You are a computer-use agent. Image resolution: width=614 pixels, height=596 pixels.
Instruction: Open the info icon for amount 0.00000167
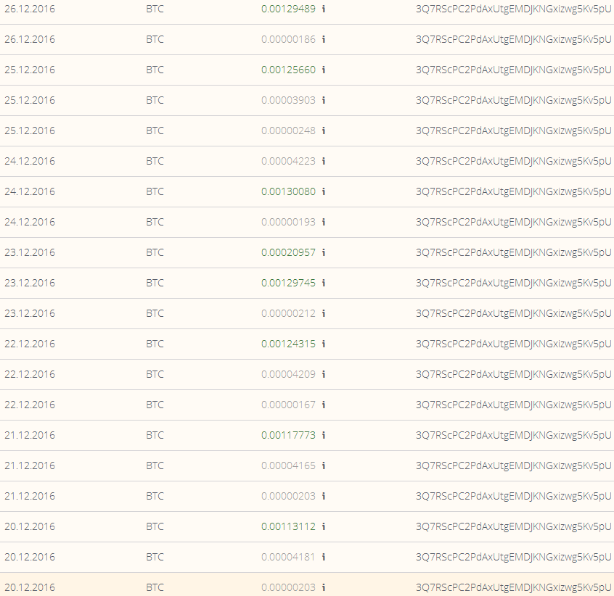[324, 405]
